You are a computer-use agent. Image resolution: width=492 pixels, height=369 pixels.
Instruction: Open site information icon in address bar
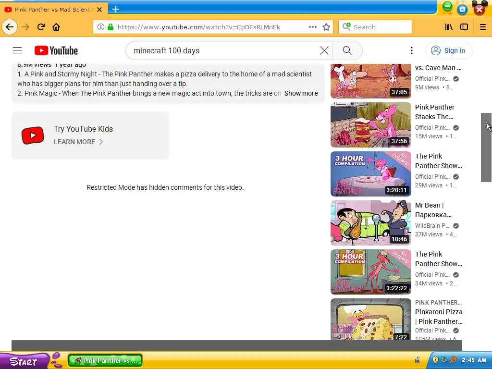tap(101, 27)
